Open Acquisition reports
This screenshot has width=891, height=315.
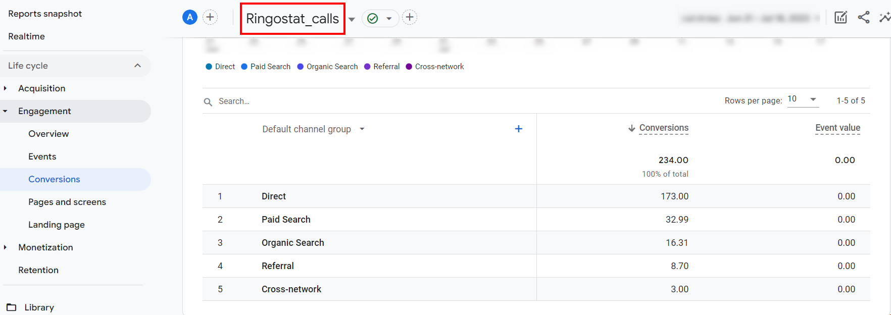pyautogui.click(x=42, y=88)
